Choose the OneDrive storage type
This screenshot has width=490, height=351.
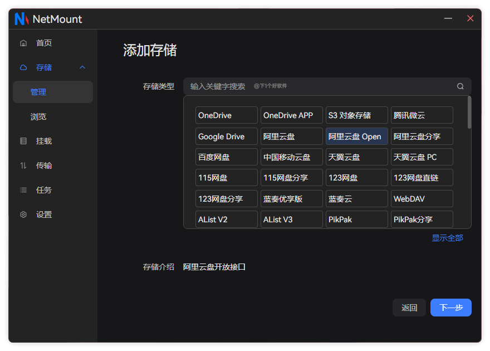226,115
